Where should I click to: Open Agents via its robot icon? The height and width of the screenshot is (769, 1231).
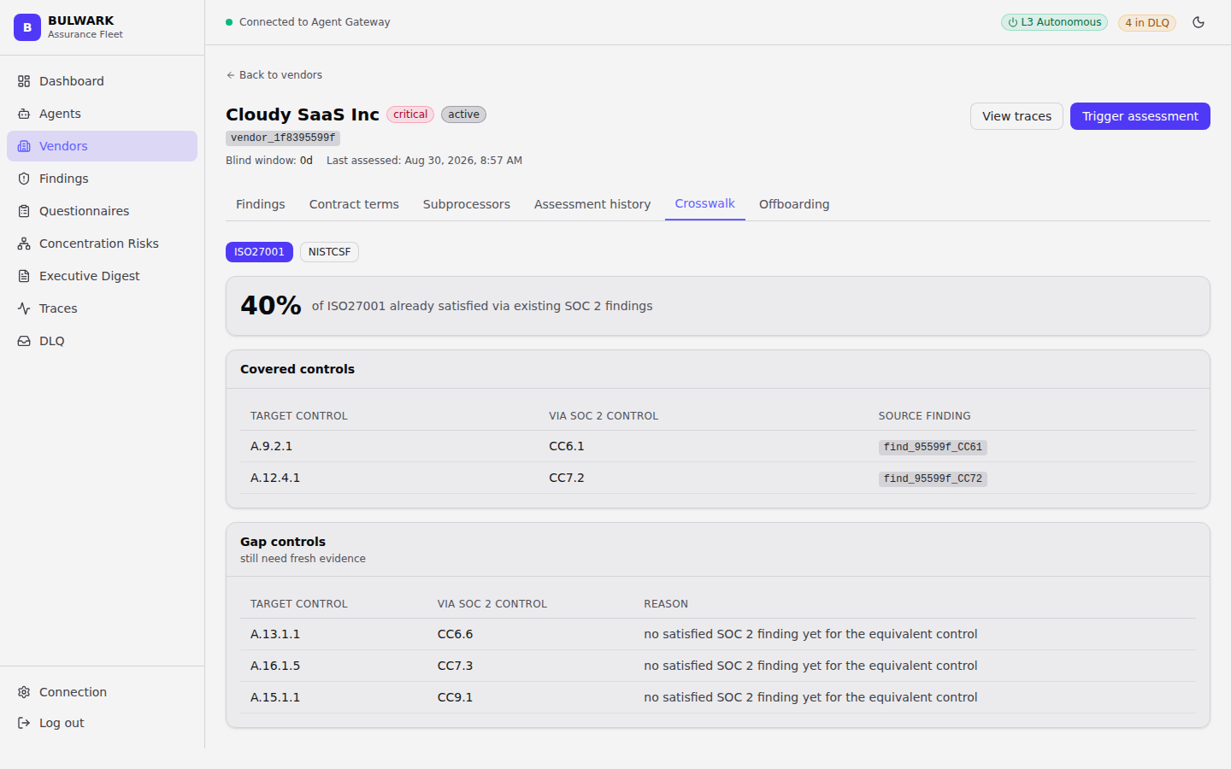tap(24, 114)
